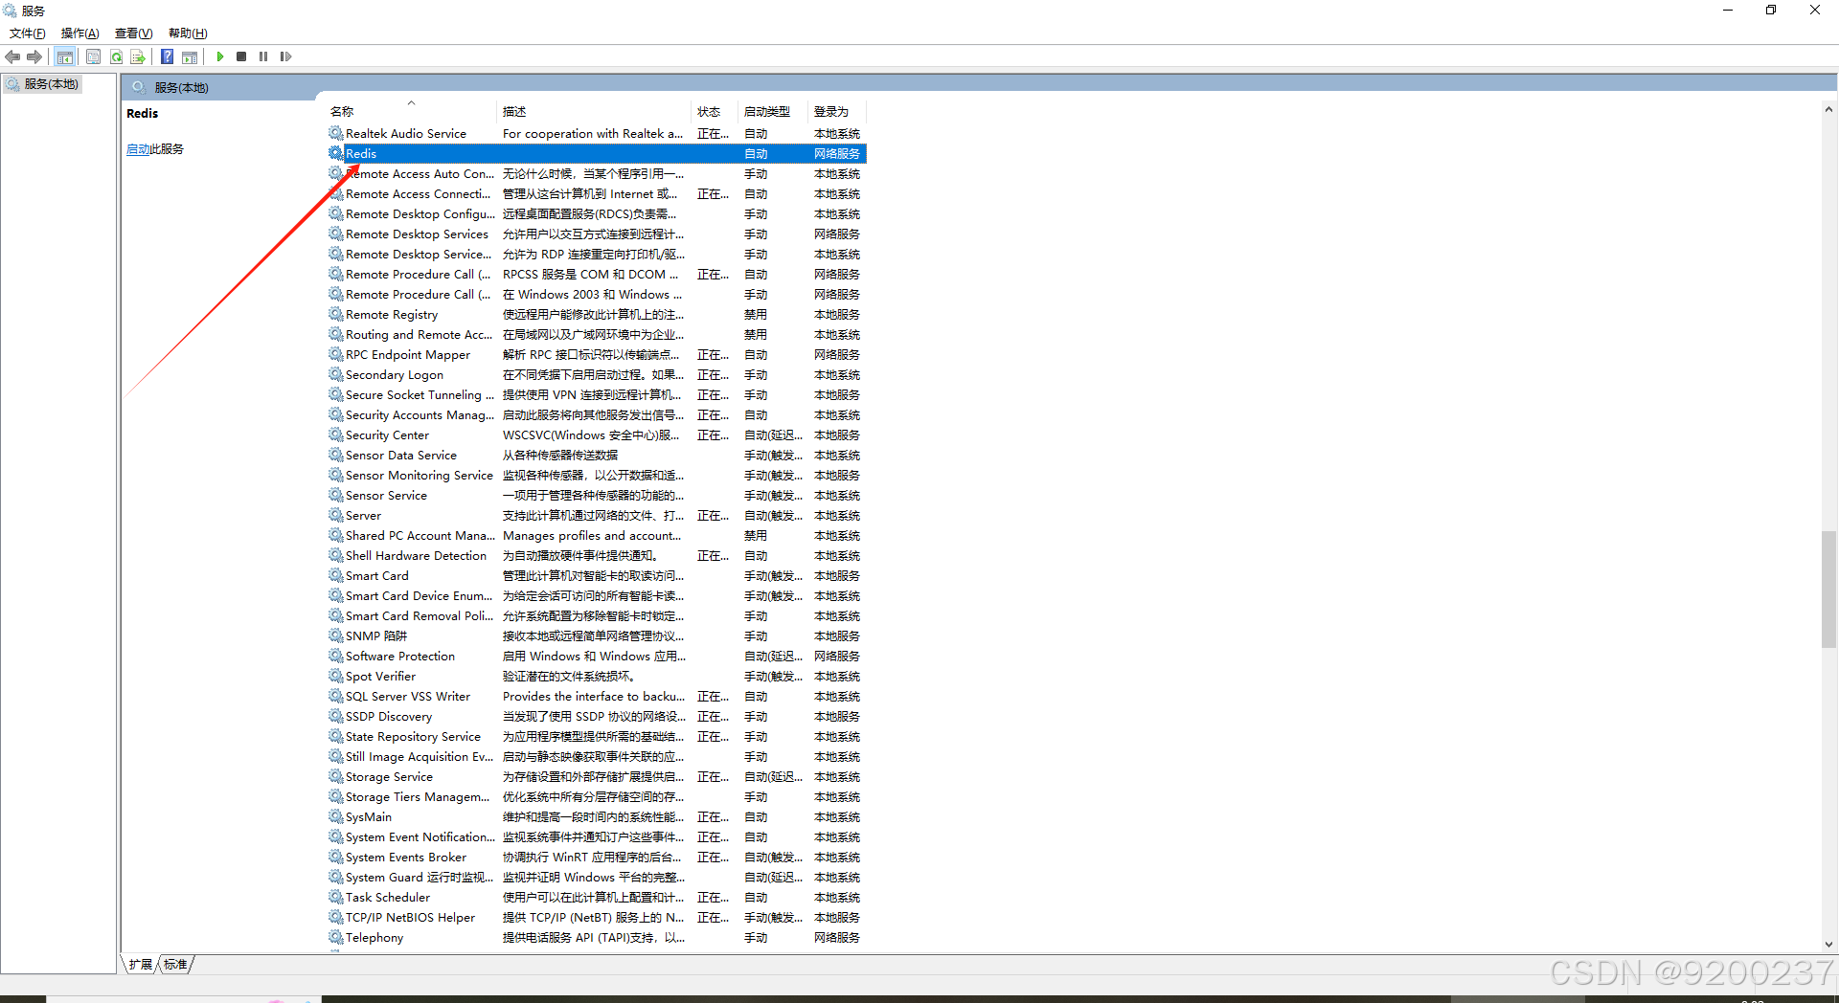Image resolution: width=1839 pixels, height=1003 pixels.
Task: Select 服务(本地) in the left tree
Action: 43,84
